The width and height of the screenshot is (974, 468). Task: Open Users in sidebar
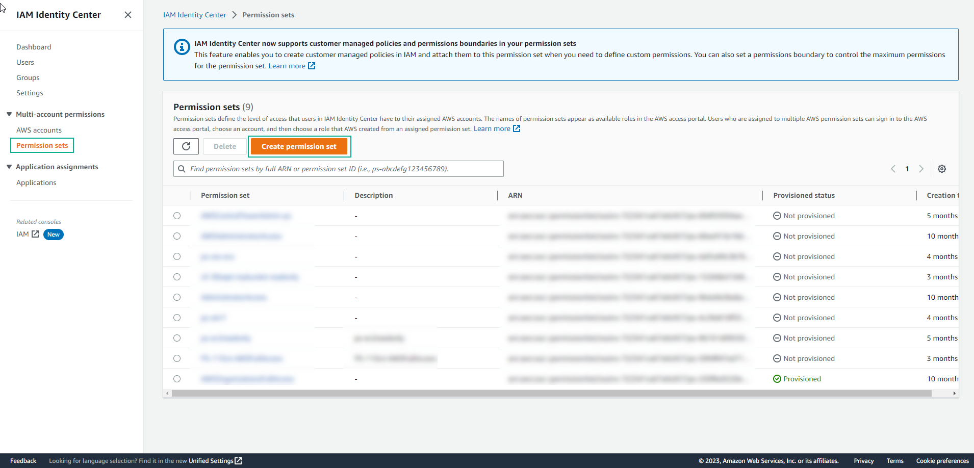click(25, 62)
